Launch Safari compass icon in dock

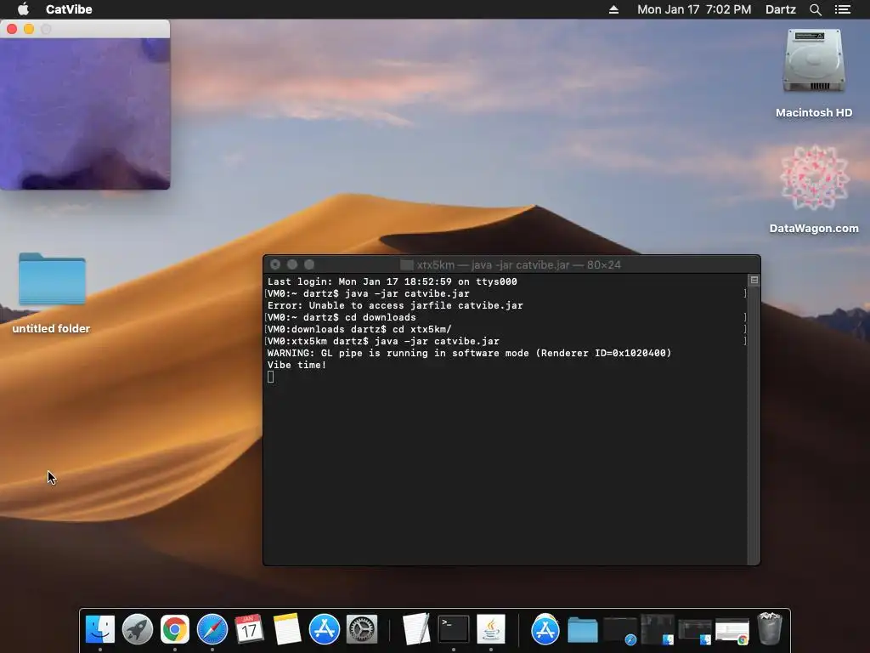[212, 630]
